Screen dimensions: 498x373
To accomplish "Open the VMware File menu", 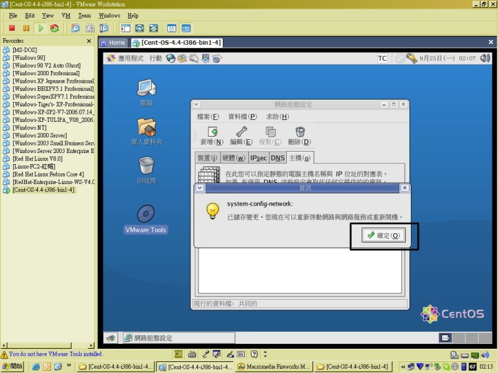I will click(13, 16).
